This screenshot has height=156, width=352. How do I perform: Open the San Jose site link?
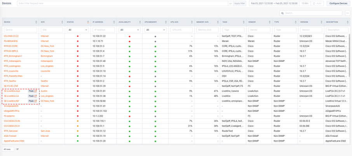45,131
